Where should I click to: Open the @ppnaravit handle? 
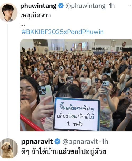click(x=80, y=142)
